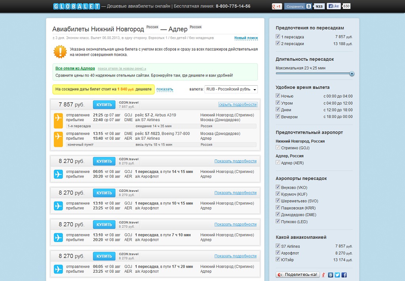Click the Facebook Like button in the header
Image resolution: width=405 pixels, height=281 pixels.
pos(334,6)
